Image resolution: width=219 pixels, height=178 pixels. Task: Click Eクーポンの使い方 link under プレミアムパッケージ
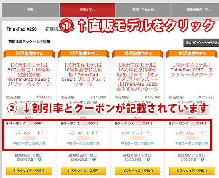85,144
